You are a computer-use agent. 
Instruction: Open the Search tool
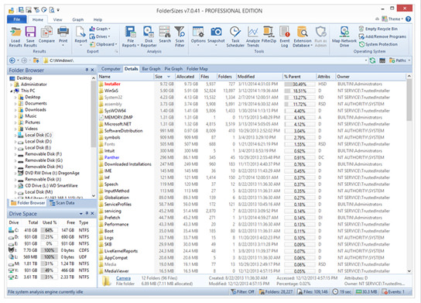165,35
